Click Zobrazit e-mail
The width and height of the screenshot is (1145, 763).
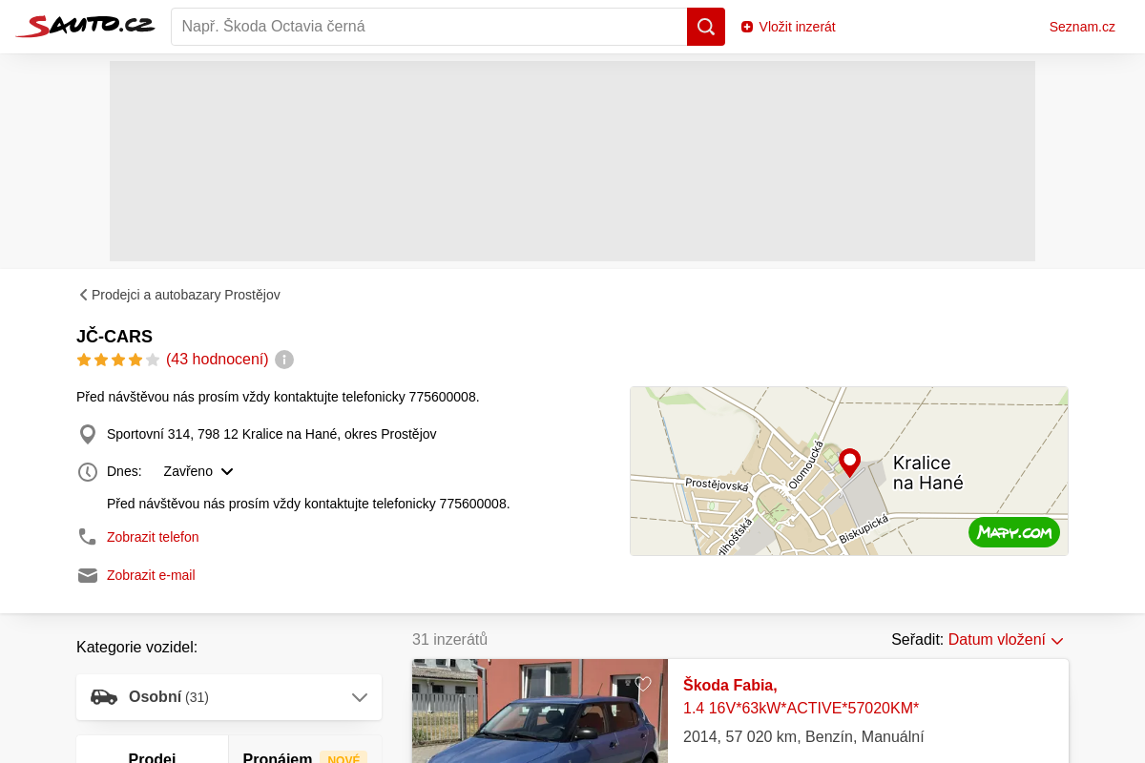pos(151,575)
